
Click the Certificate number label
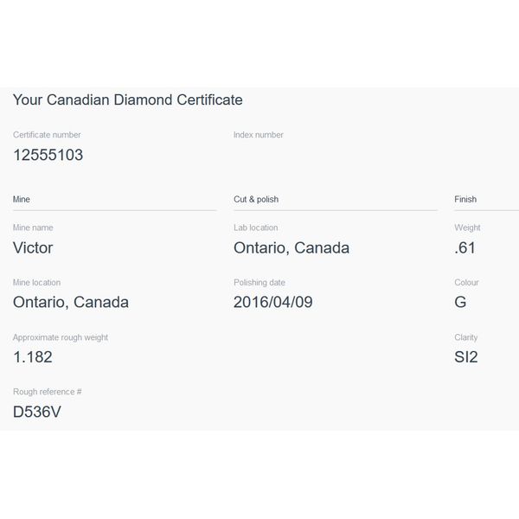(x=47, y=135)
